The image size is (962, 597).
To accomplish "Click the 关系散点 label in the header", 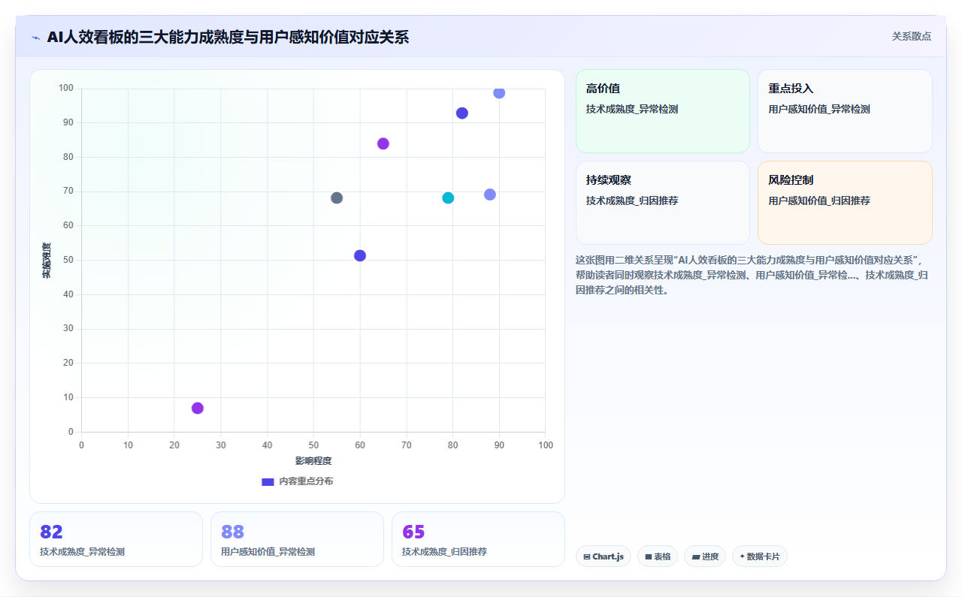I will [912, 36].
